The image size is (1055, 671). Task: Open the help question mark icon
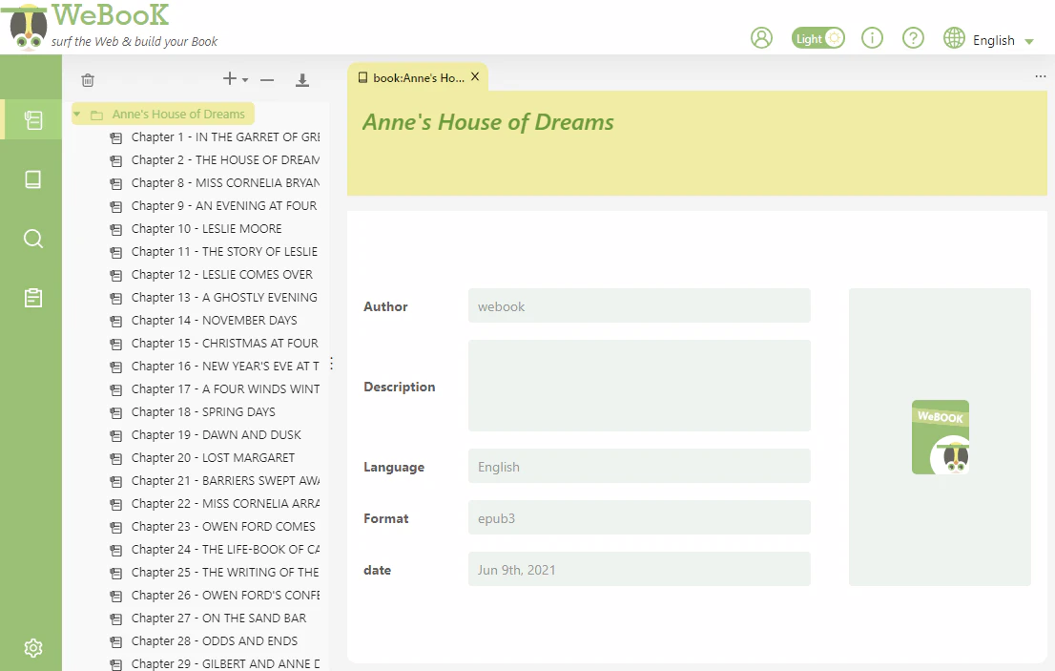point(912,37)
